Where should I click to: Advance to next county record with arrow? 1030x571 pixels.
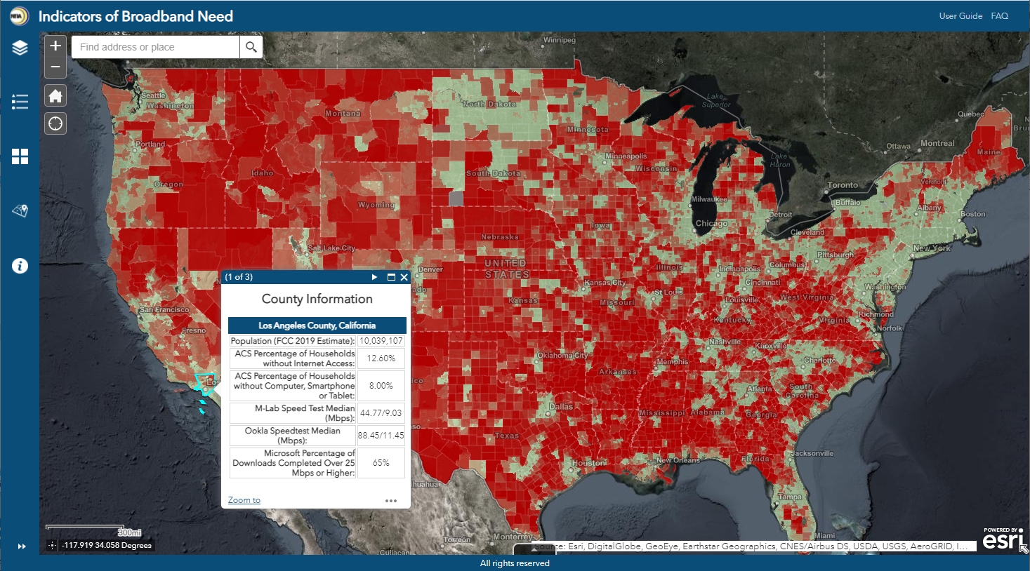(x=374, y=277)
